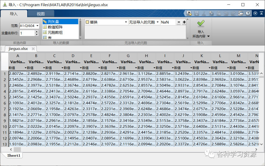The height and width of the screenshot is (166, 265).
Task: Click the green checkmark import button
Action: 201,24
